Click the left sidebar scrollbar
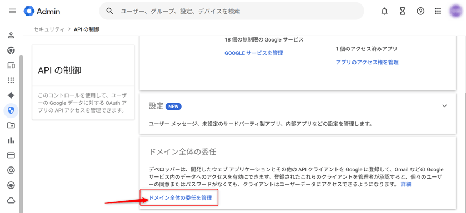The width and height of the screenshot is (466, 213). (21, 134)
